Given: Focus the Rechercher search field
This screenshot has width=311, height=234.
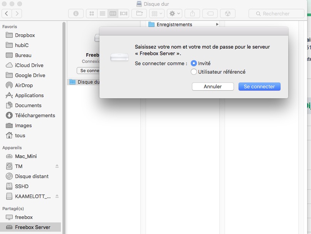Looking at the screenshot, I should 276,13.
